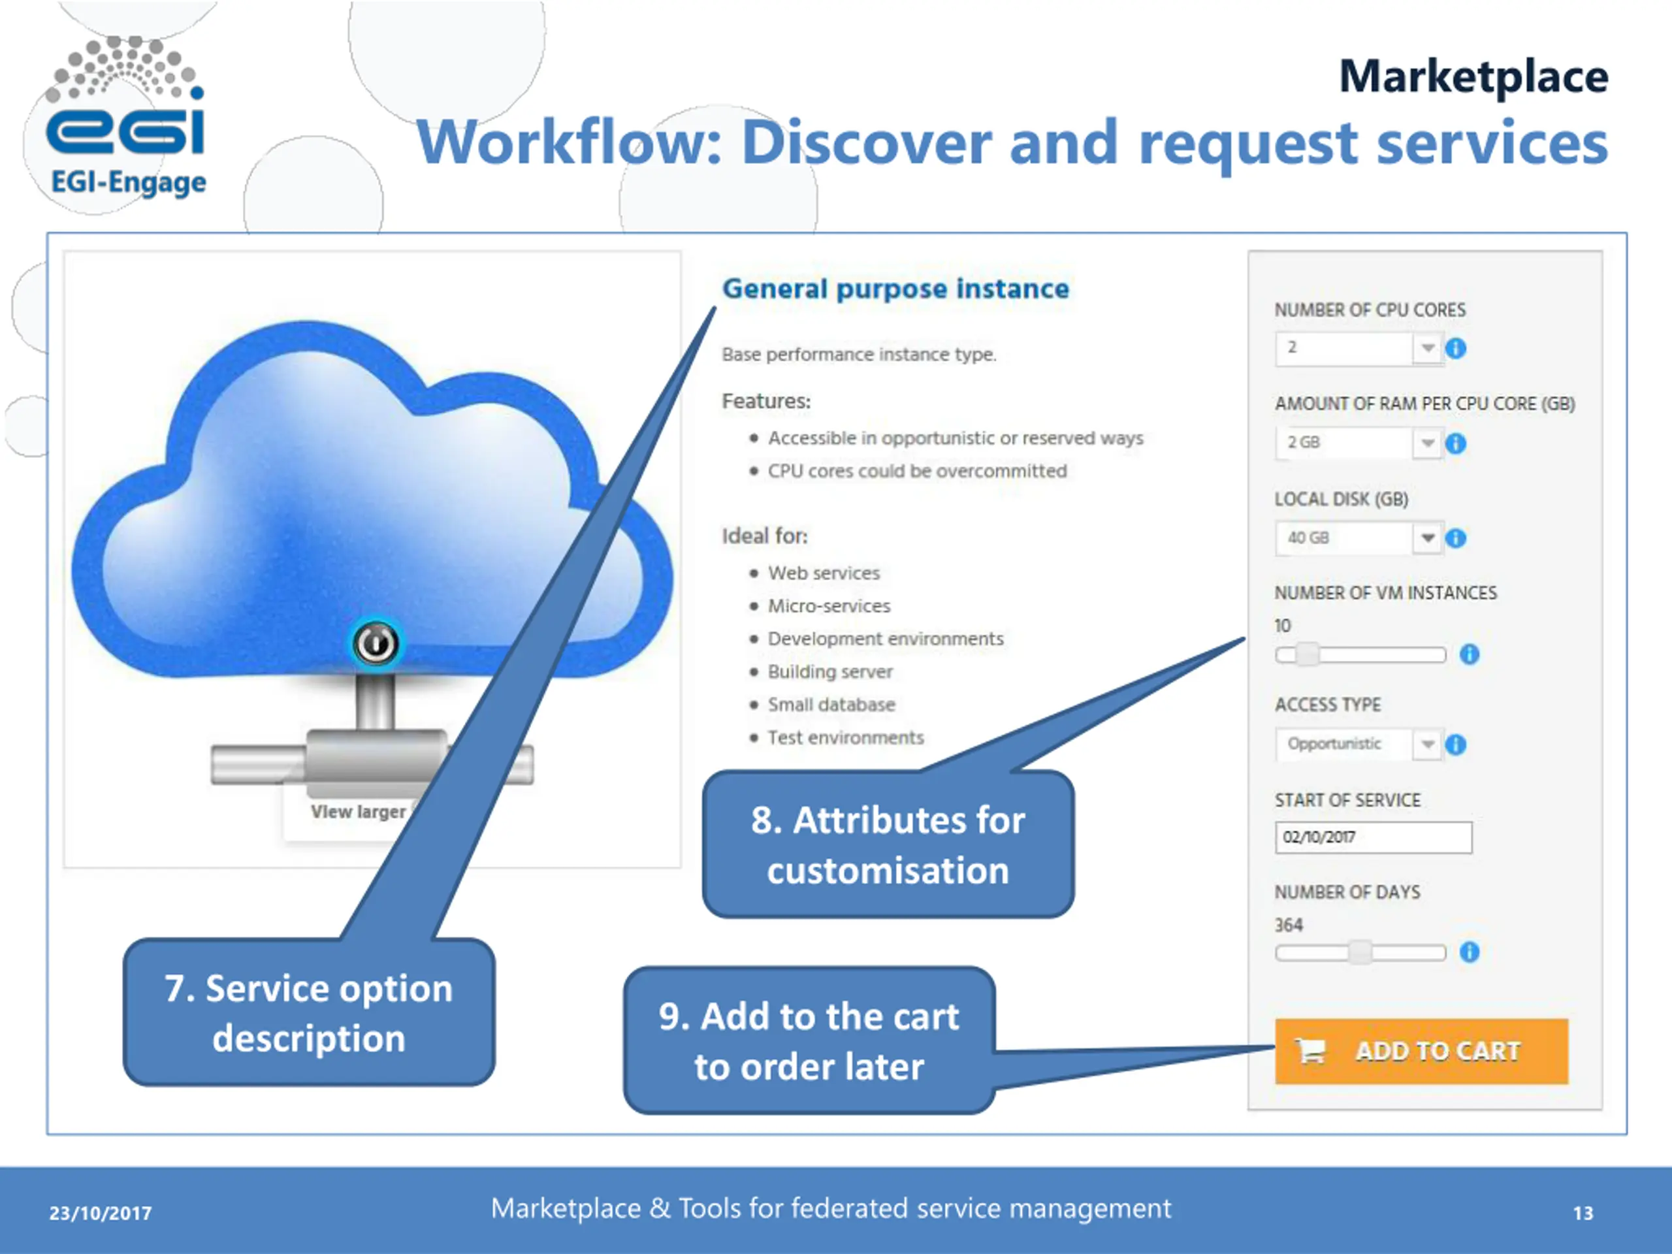Screen dimensions: 1672x1254
Task: Click info icon next to RAM per core
Action: tap(1455, 443)
